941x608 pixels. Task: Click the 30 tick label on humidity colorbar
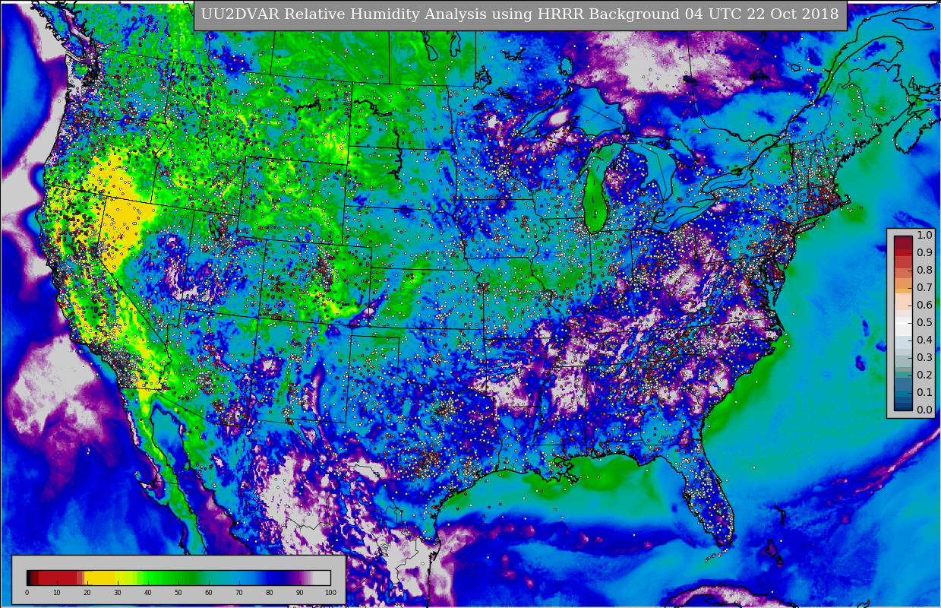pos(118,593)
